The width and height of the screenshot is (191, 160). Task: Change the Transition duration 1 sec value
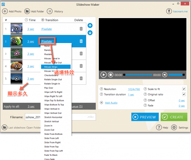coord(131,95)
